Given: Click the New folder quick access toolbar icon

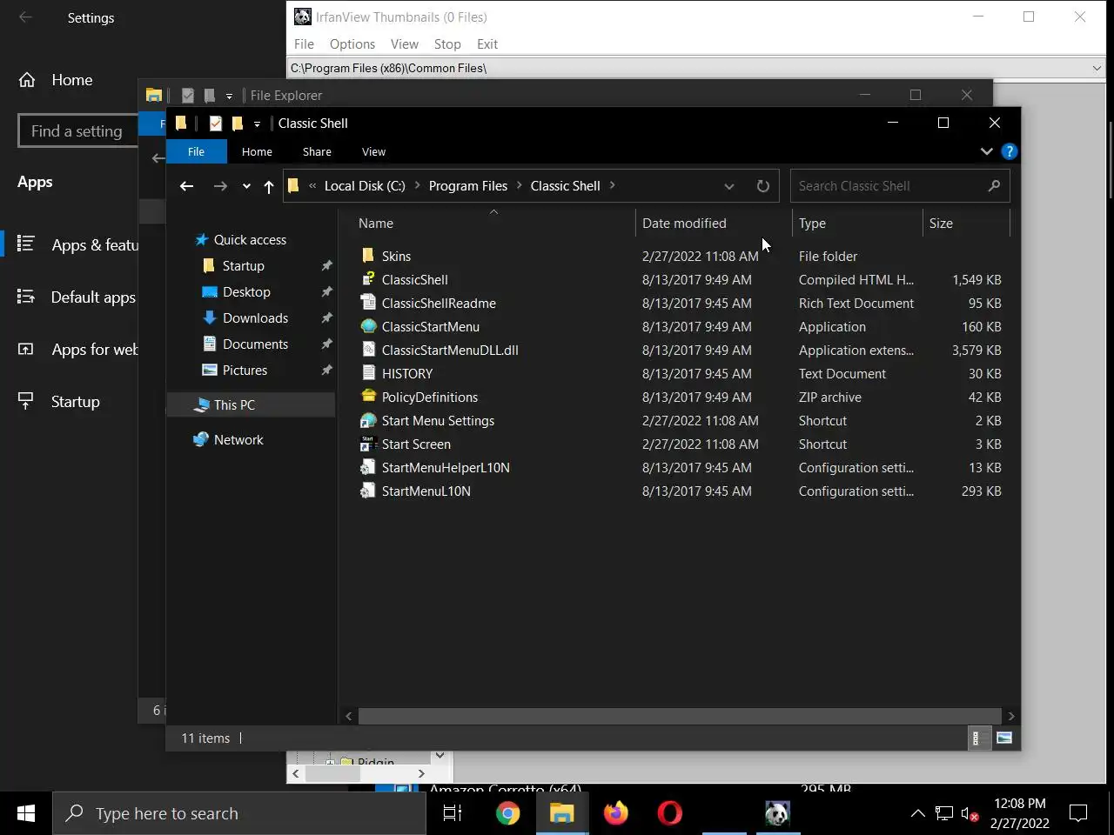Looking at the screenshot, I should point(237,124).
